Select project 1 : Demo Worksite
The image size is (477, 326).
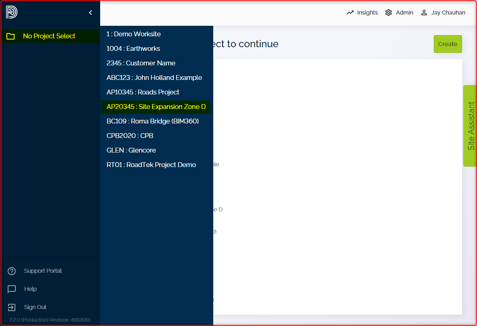[134, 34]
